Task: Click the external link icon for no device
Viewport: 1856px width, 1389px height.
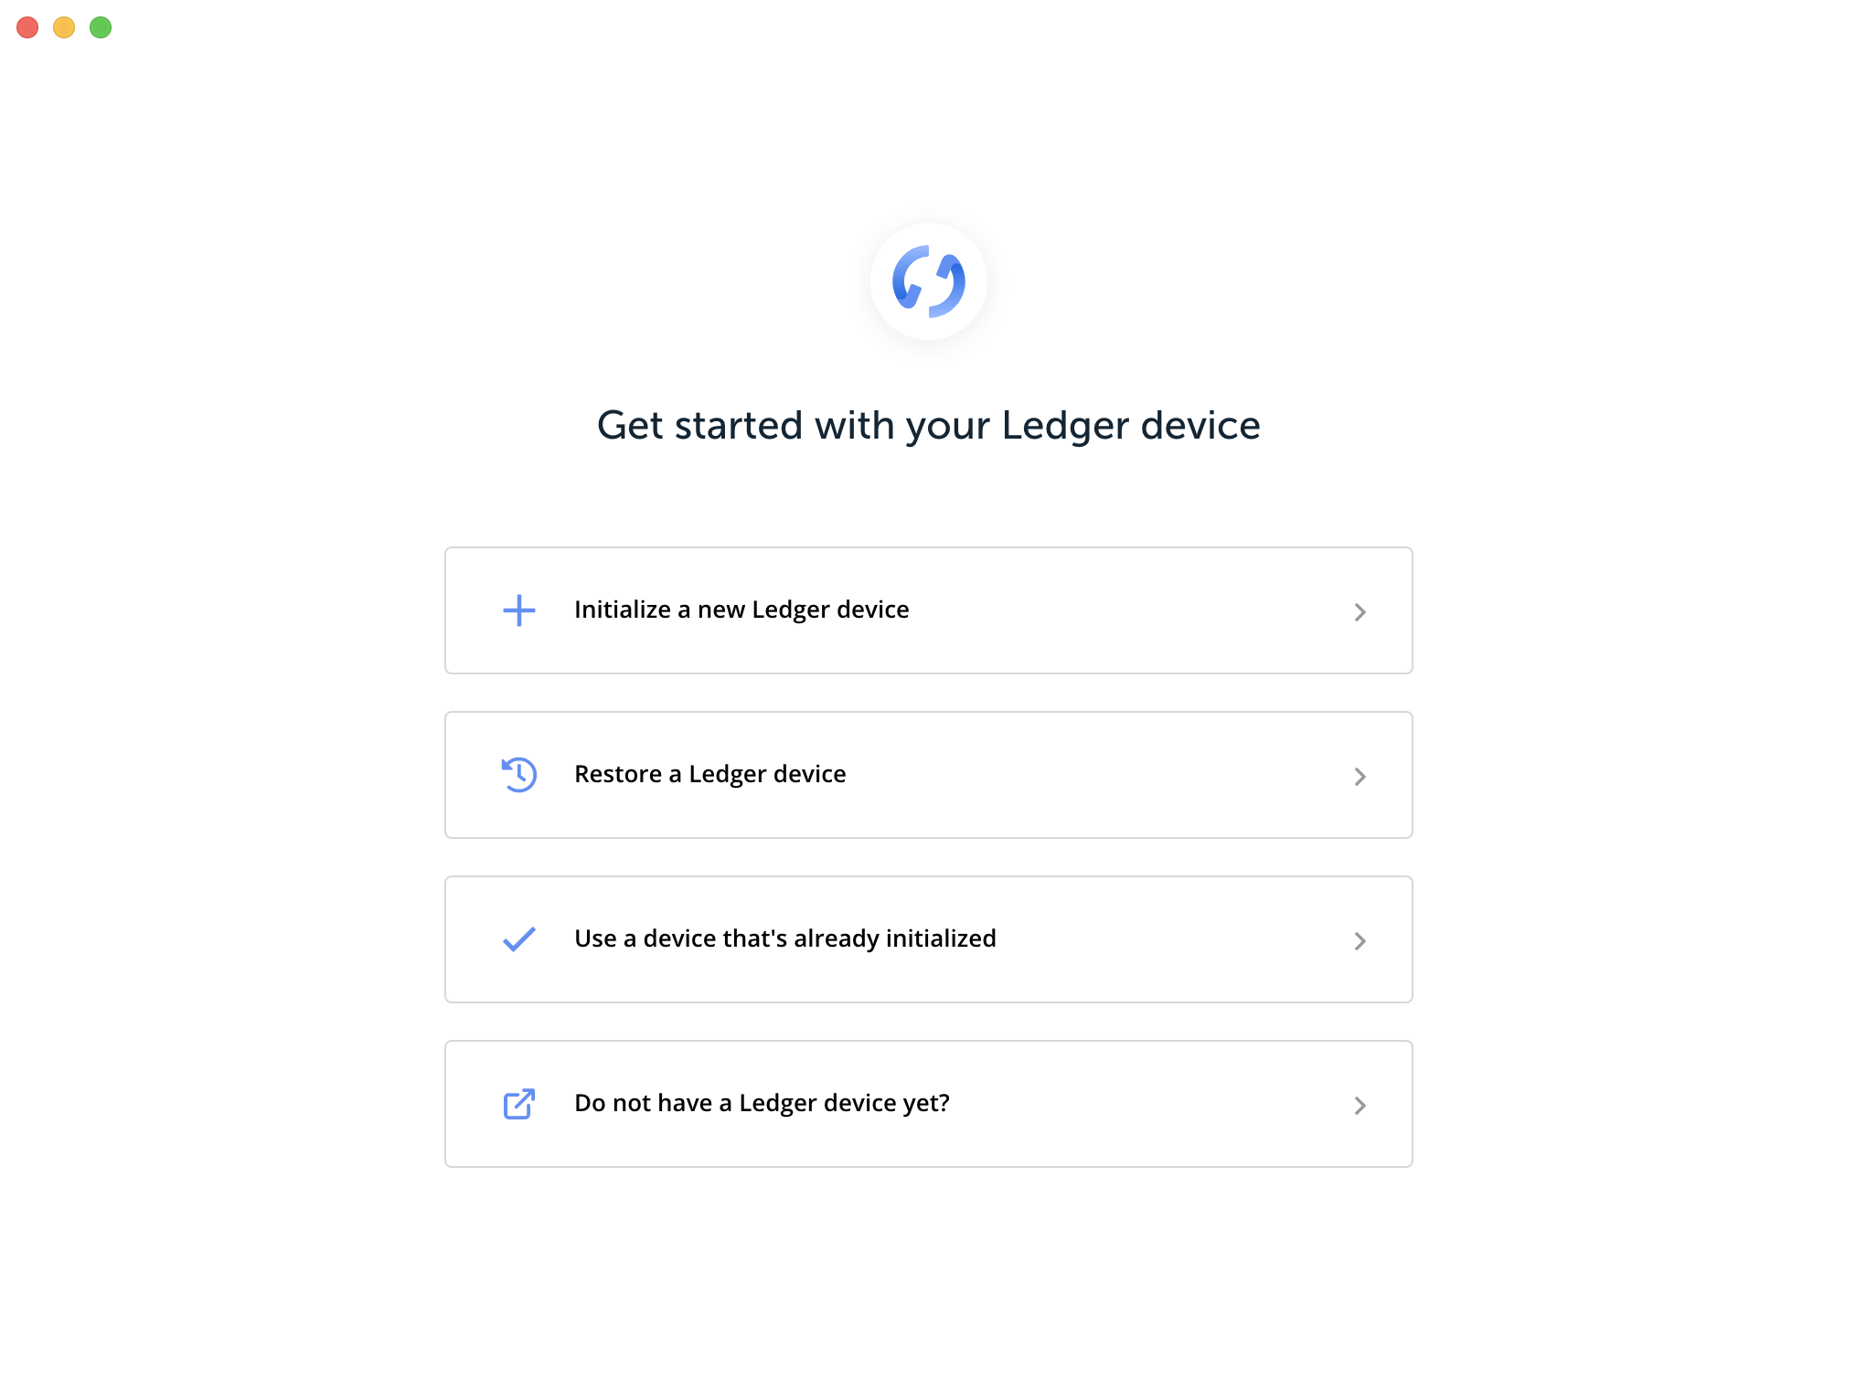Action: point(518,1103)
